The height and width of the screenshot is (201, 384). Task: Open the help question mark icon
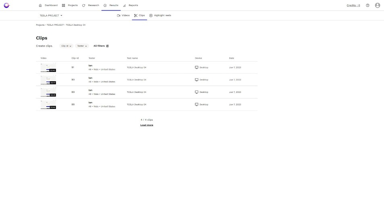[367, 5]
